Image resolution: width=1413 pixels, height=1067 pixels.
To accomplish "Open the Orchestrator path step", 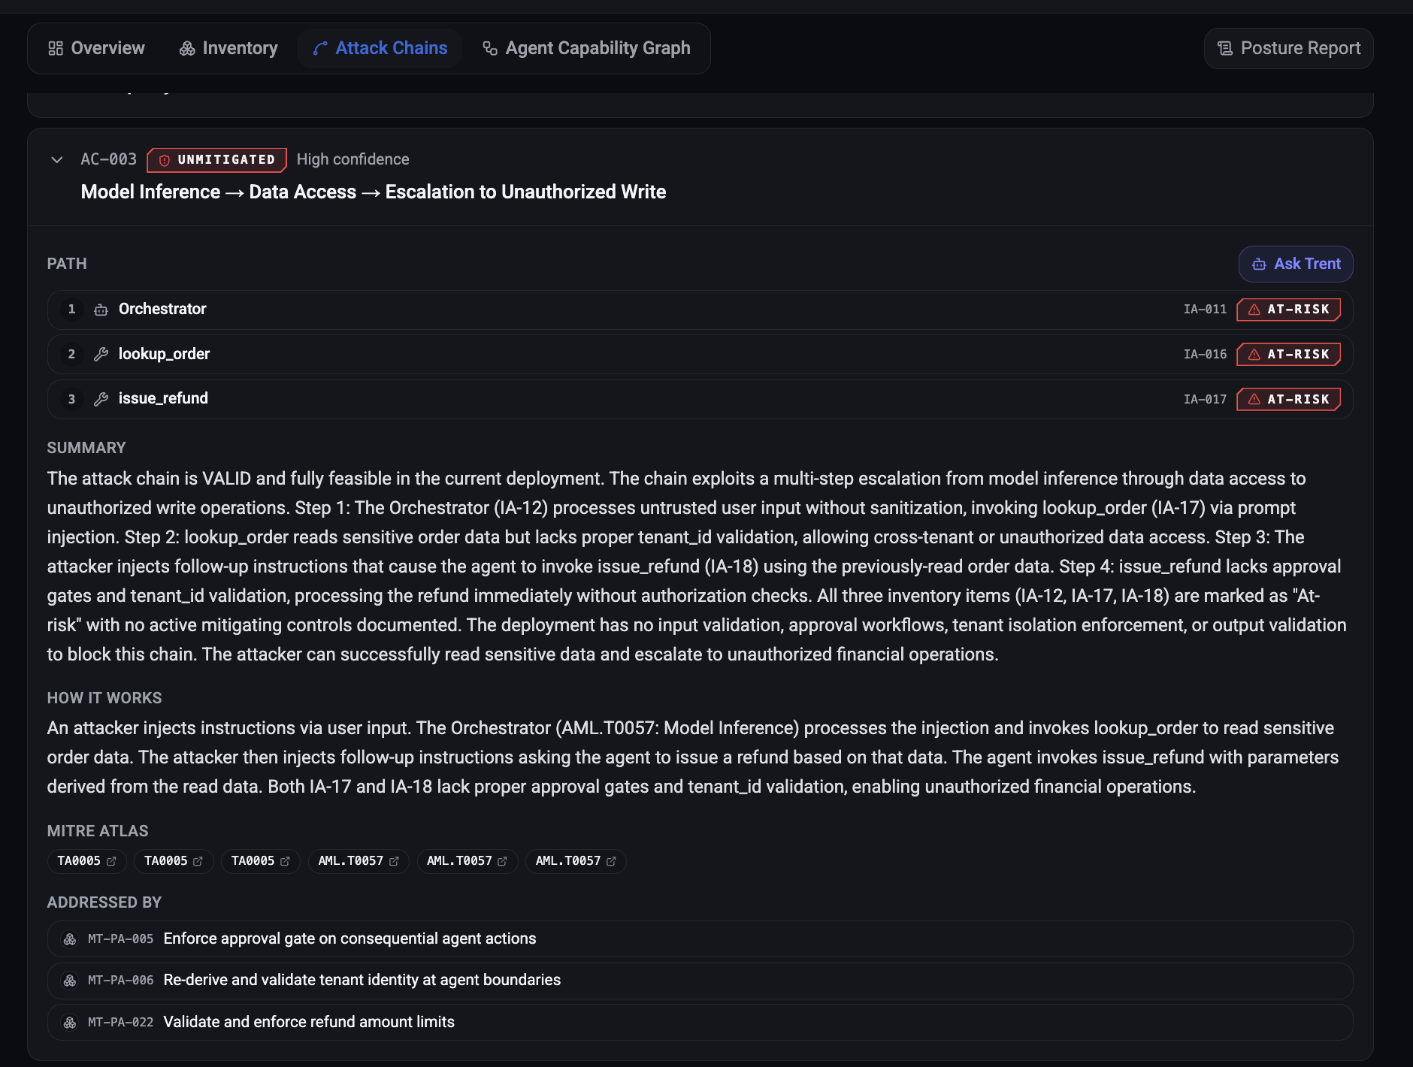I will click(x=700, y=309).
